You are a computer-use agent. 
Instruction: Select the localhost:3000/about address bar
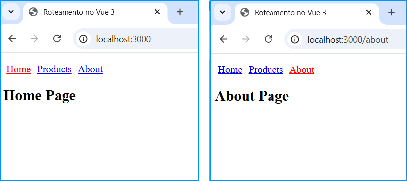pos(346,39)
